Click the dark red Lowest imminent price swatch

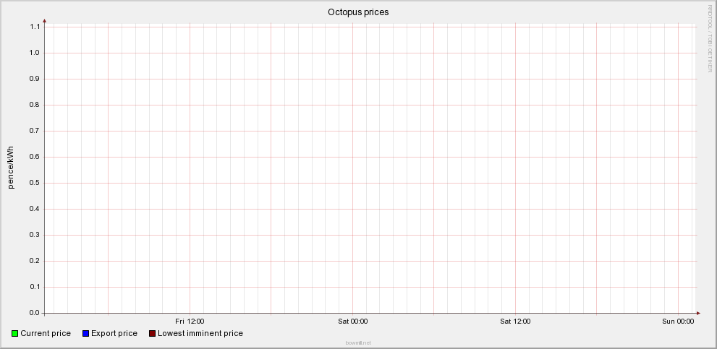coord(152,334)
